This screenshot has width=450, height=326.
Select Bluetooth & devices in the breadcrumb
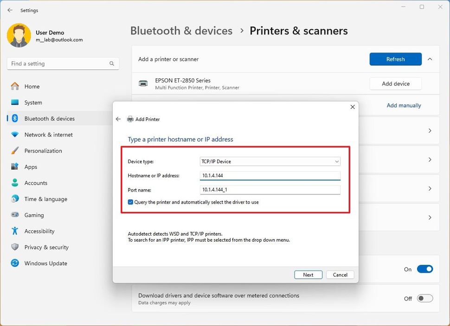tap(181, 31)
